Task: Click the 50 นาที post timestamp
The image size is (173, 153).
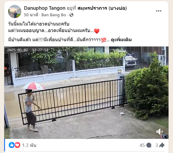Action: pyautogui.click(x=31, y=15)
